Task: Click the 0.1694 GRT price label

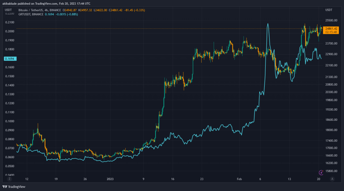Action: [10, 59]
